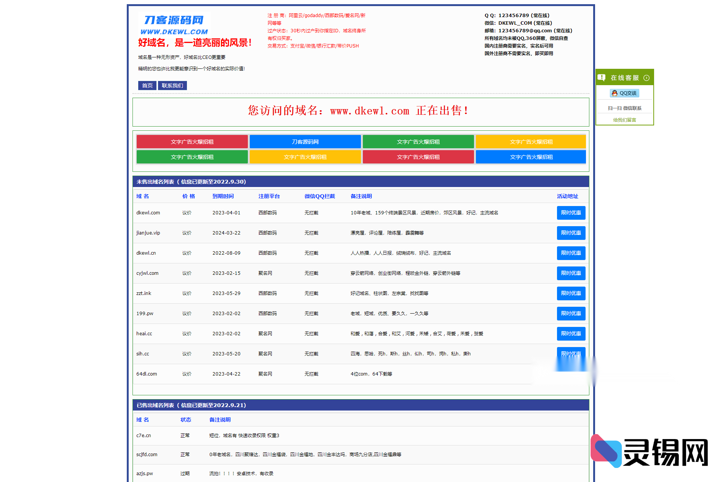Viewport: 723px width, 482px height.
Task: Select the cyjwl.com domain entry
Action: tap(147, 273)
